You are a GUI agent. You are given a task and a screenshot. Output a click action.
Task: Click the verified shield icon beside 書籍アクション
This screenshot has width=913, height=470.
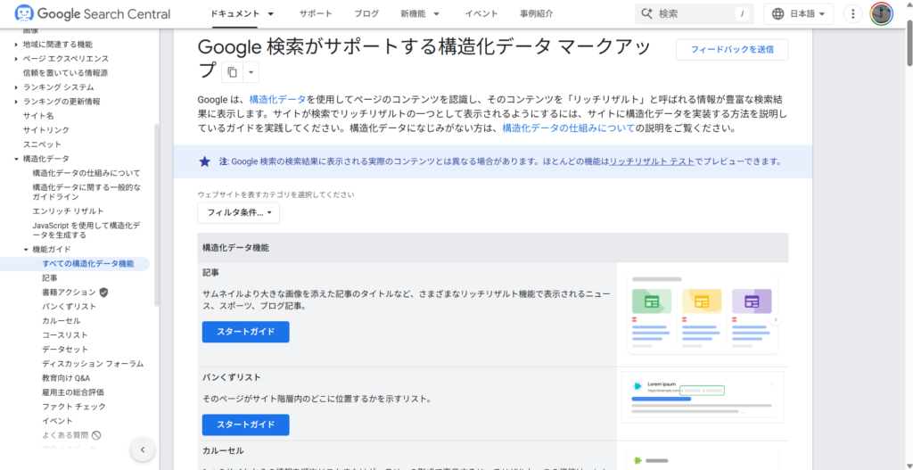point(103,292)
